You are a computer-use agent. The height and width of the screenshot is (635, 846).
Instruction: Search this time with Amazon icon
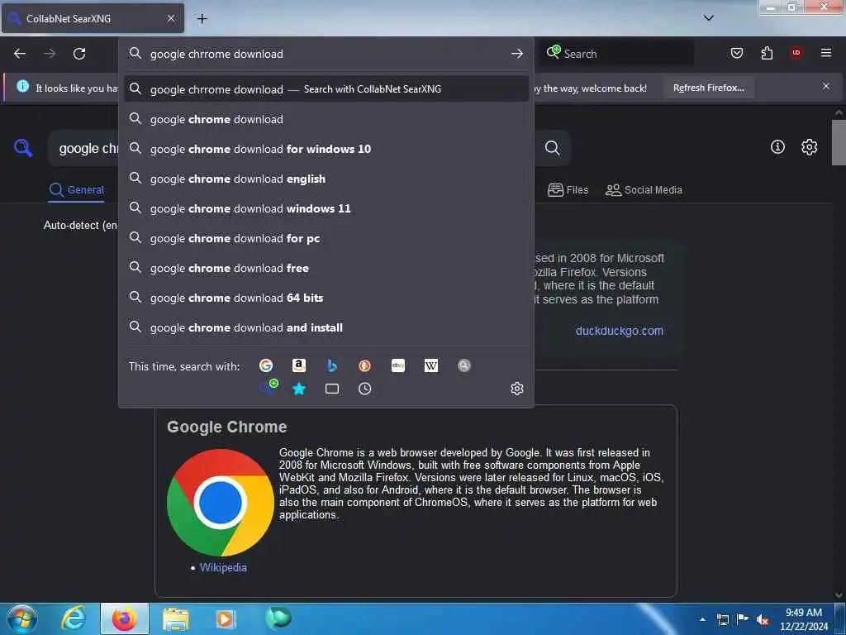click(299, 365)
